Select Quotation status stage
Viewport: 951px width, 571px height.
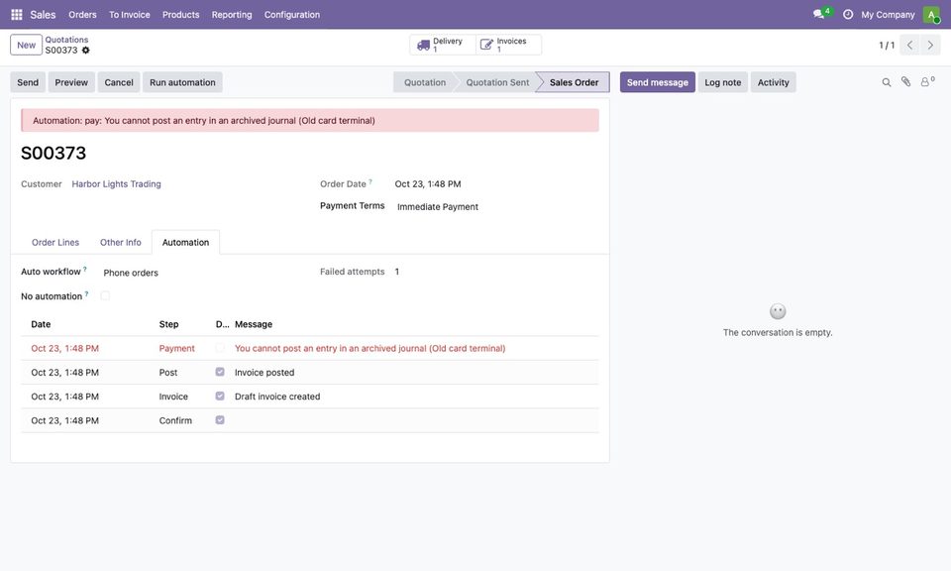(x=425, y=82)
